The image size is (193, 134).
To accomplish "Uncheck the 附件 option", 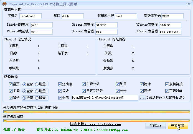I will [142, 84].
